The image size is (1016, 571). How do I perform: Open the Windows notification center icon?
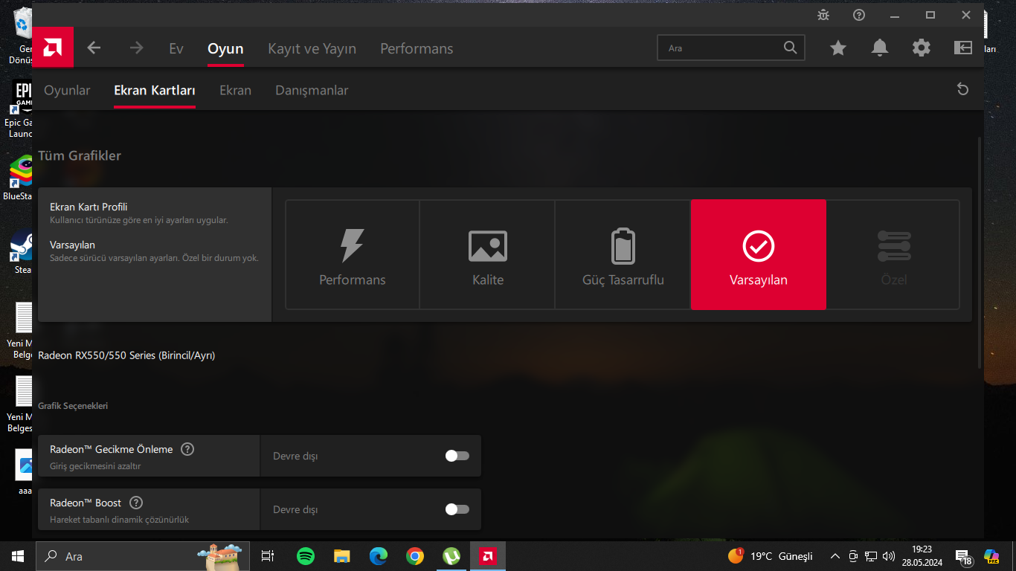point(964,557)
